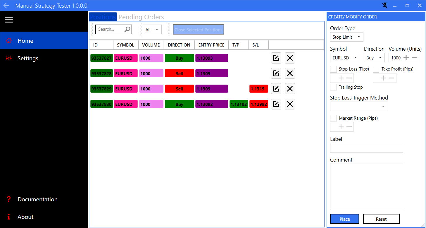Click the Home house icon
The image size is (426, 228).
9,41
